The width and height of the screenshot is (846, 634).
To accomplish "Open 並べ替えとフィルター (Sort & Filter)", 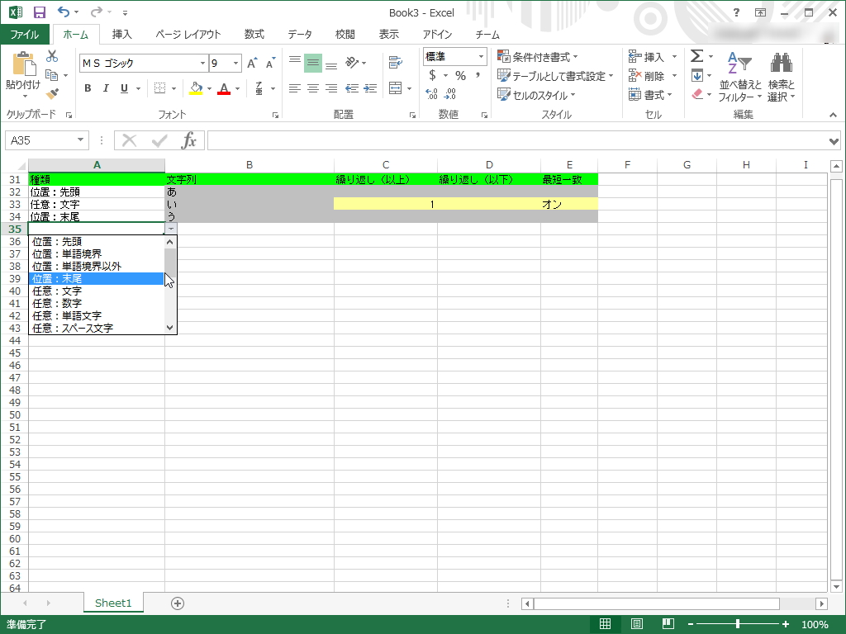I will [741, 78].
